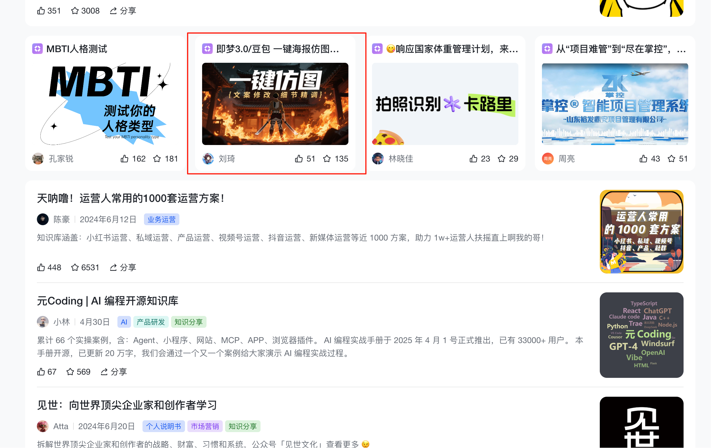Favorite the 元Coding knowledge base article
Screen dimensions: 711x448
[x=70, y=372]
